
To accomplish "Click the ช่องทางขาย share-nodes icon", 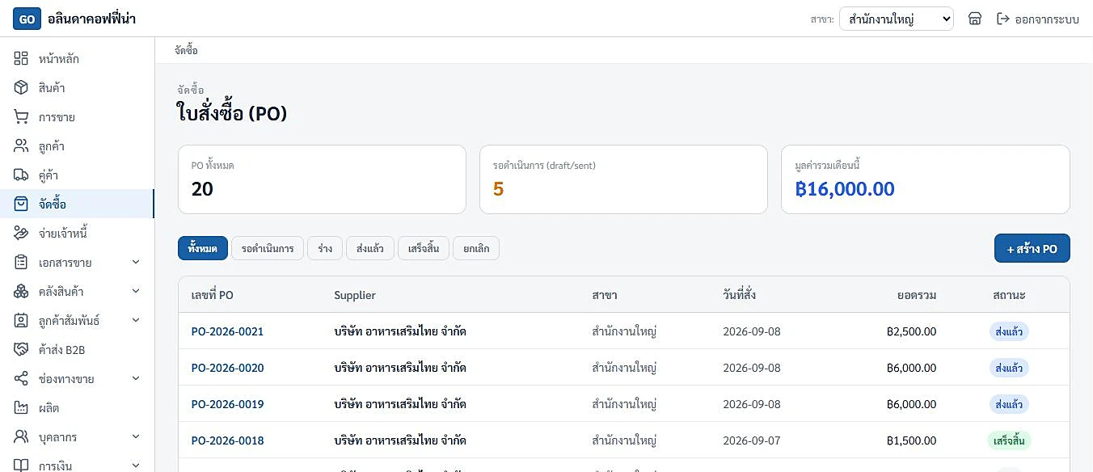I will [22, 379].
